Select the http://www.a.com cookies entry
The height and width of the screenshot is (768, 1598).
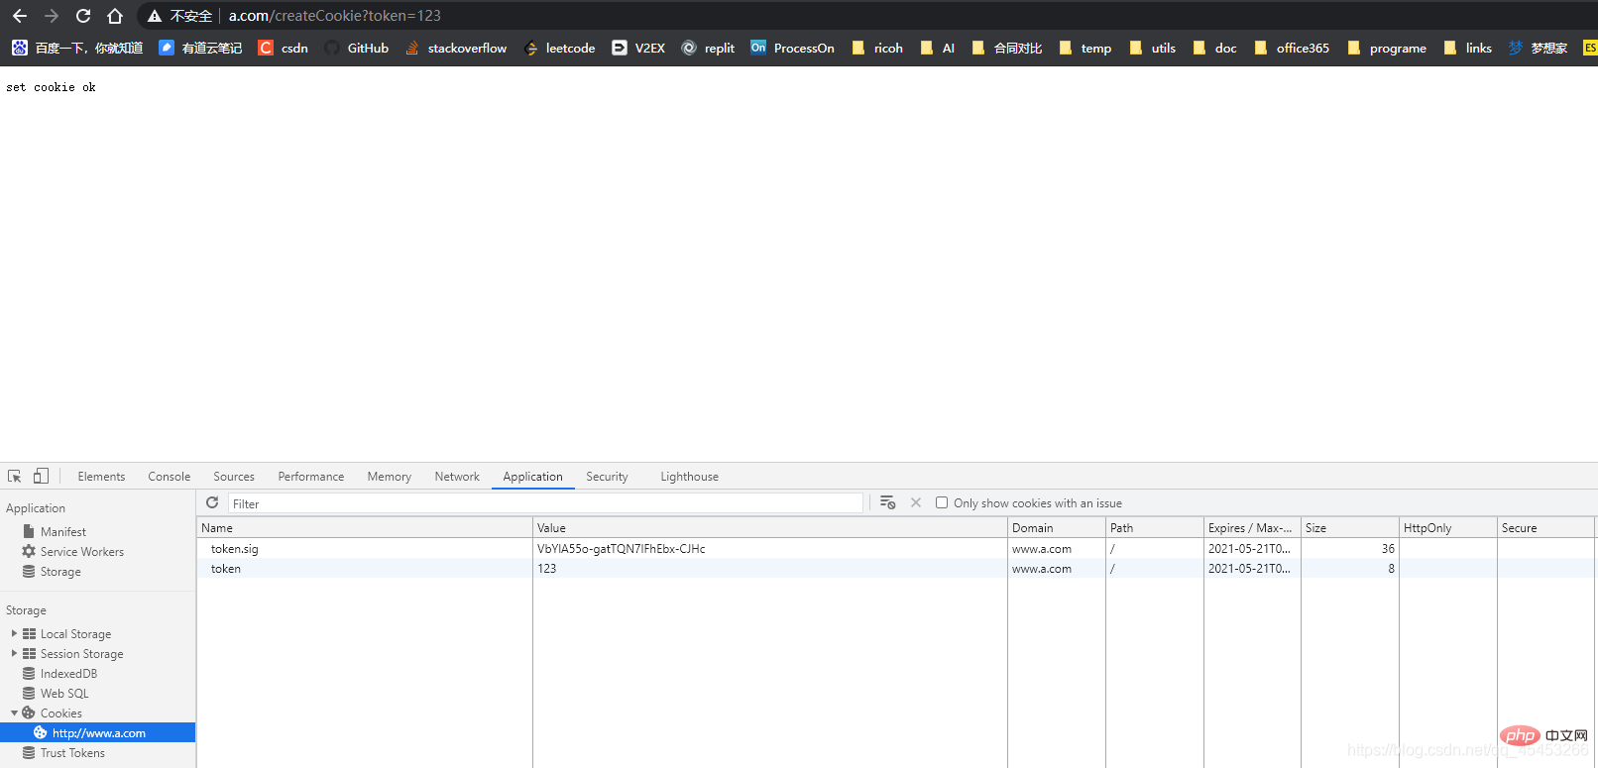(x=98, y=733)
